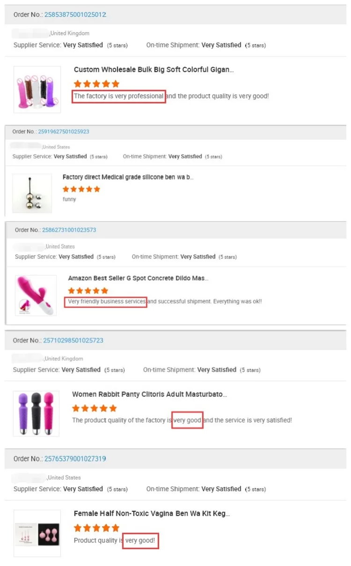Open the thumbnail beside 'Factory direct Medical grade'
351x566 pixels.
pos(32,193)
